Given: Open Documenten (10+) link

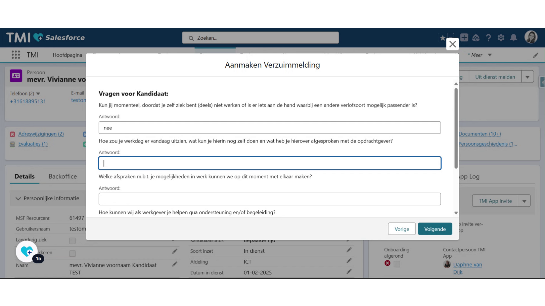Looking at the screenshot, I should coord(480,134).
